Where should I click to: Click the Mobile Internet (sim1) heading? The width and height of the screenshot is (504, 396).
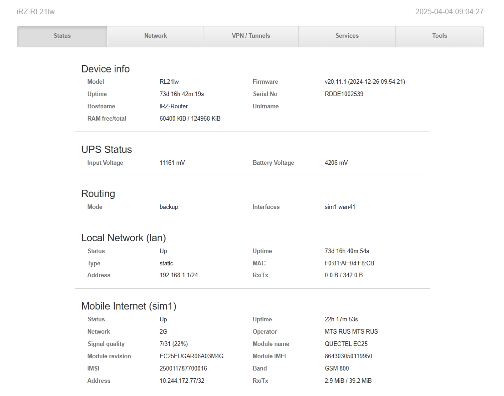128,306
